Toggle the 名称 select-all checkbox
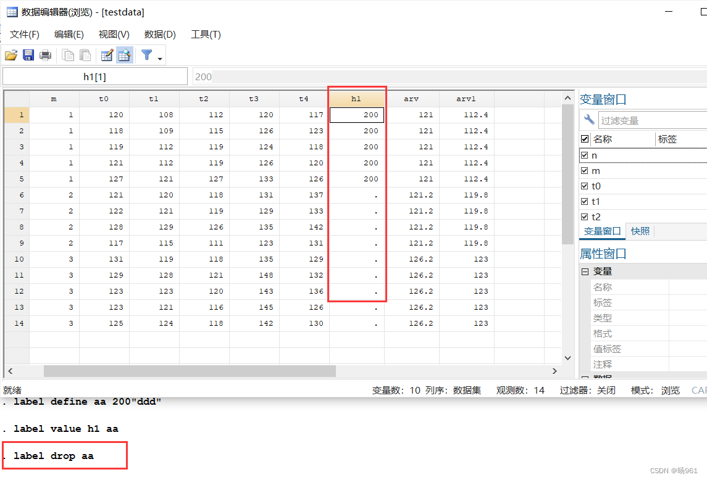The height and width of the screenshot is (480, 707). click(x=585, y=139)
